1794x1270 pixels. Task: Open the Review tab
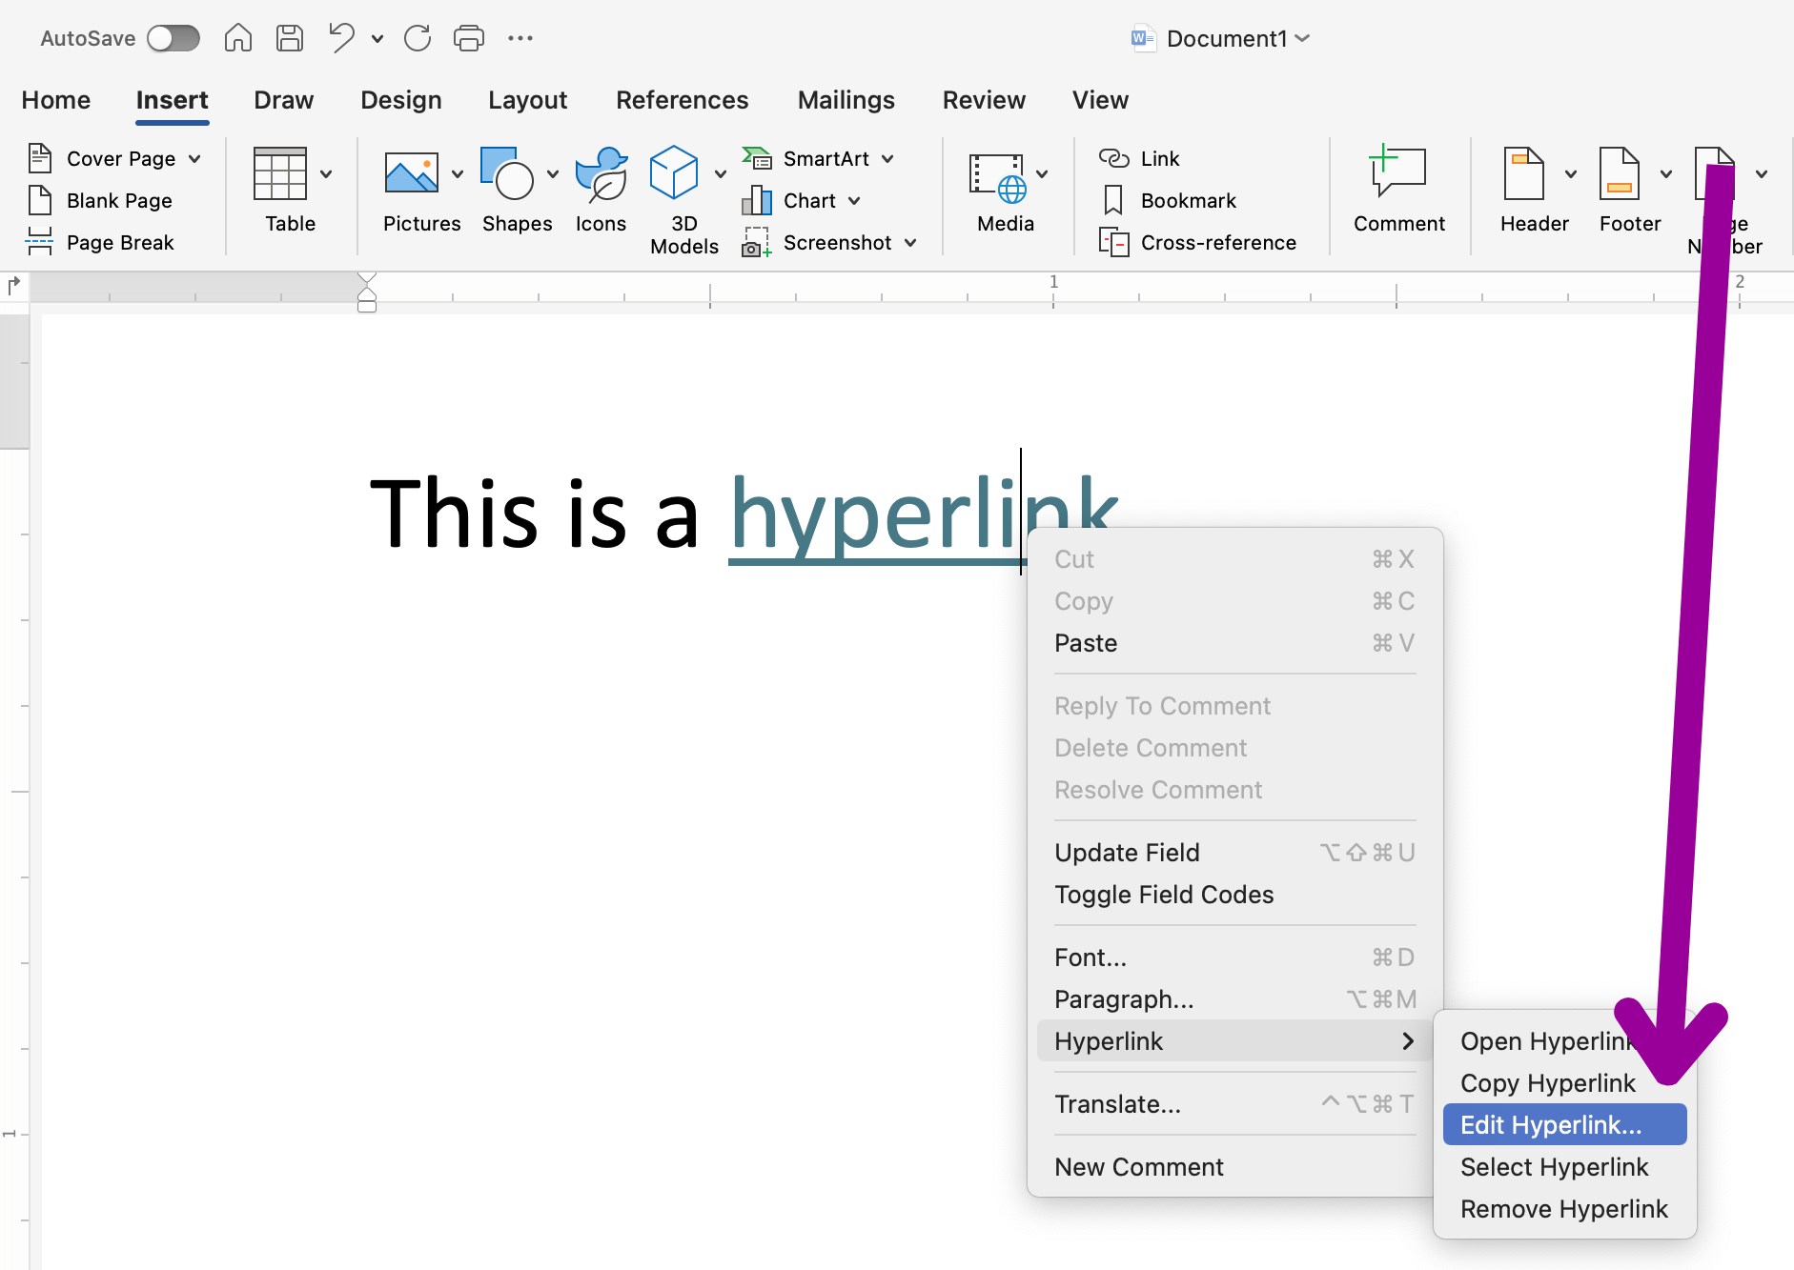point(985,100)
